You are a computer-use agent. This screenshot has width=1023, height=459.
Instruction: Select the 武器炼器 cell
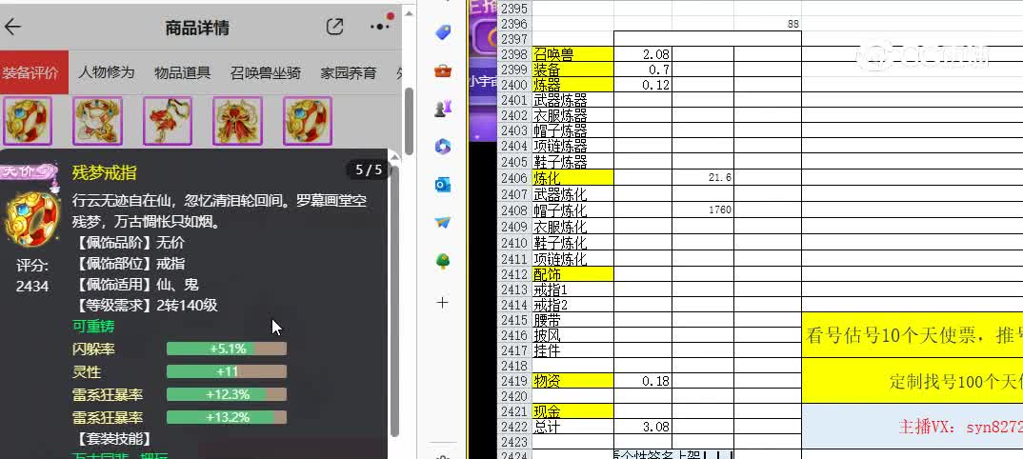(572, 100)
